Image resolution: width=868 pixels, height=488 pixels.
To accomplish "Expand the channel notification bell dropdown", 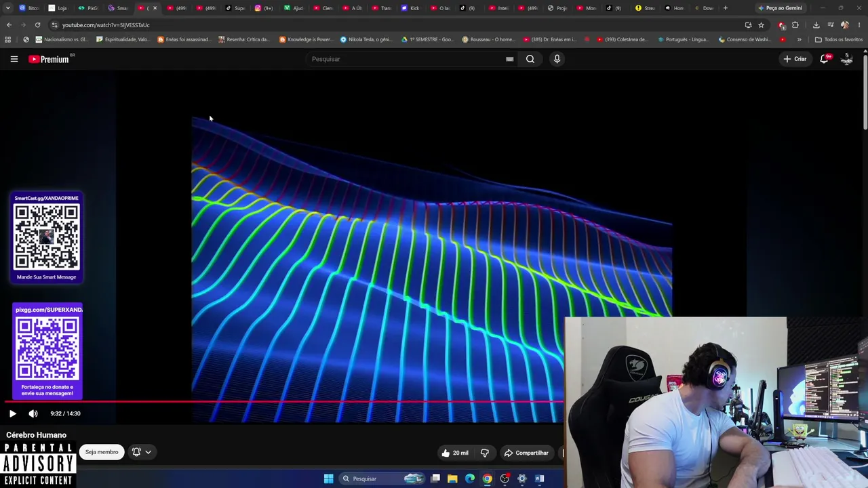I will (141, 452).
